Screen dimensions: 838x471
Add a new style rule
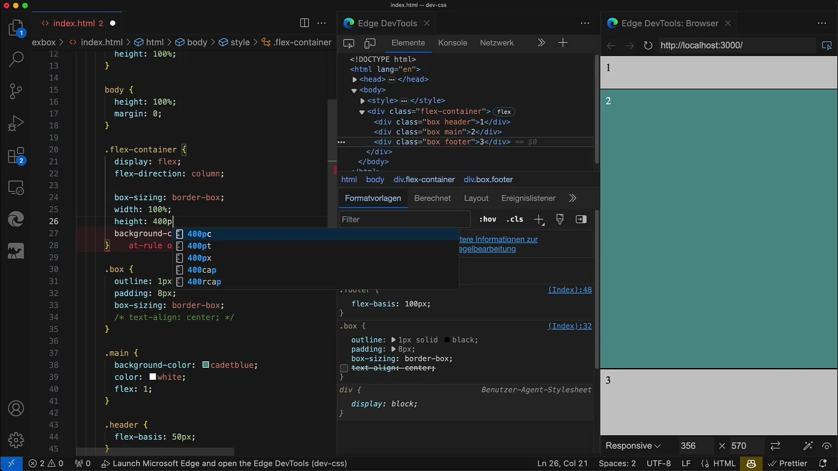(539, 219)
